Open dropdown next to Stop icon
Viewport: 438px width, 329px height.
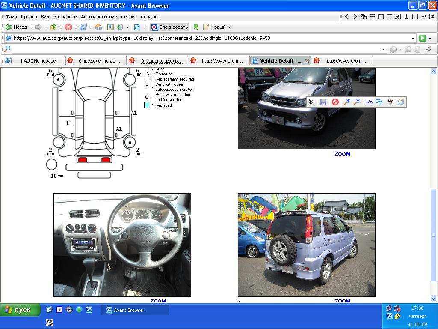76,27
